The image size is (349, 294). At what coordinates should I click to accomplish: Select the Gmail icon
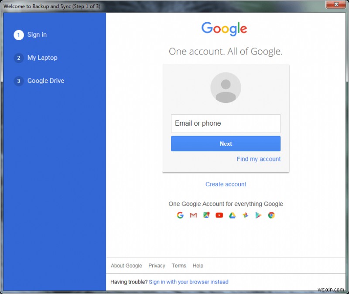click(193, 215)
